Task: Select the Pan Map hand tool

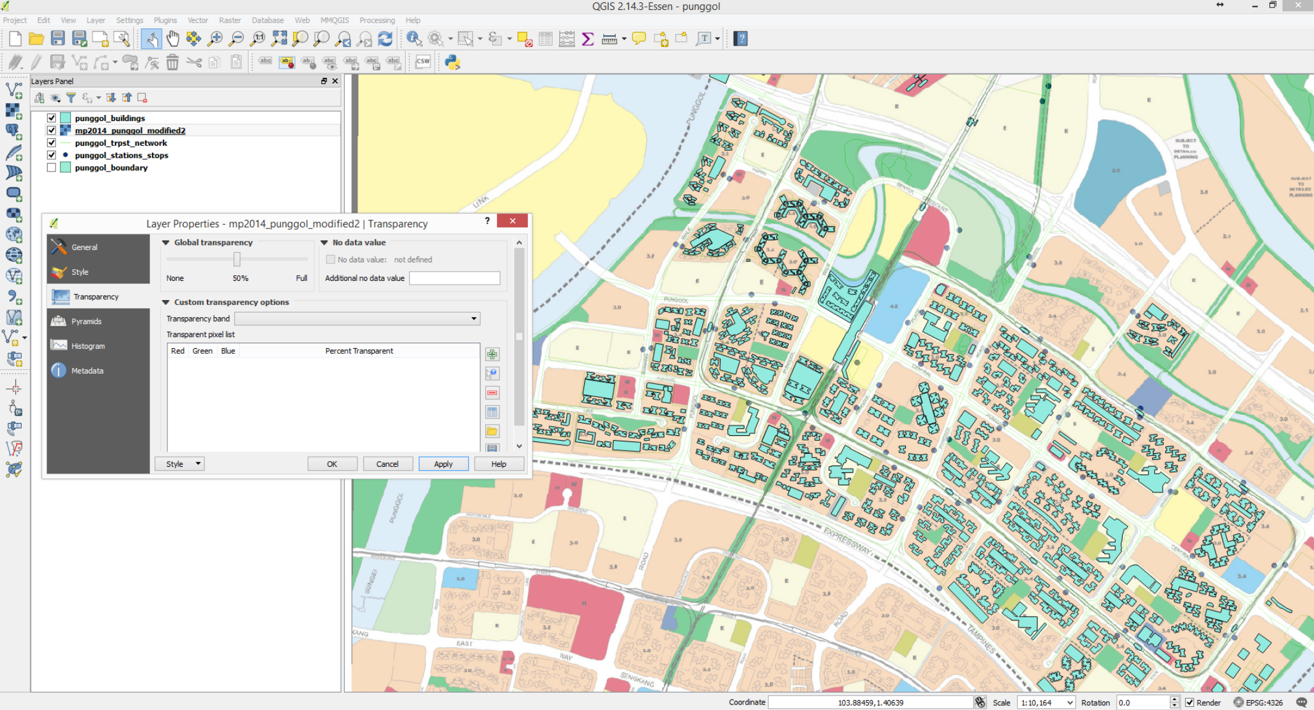Action: click(173, 39)
